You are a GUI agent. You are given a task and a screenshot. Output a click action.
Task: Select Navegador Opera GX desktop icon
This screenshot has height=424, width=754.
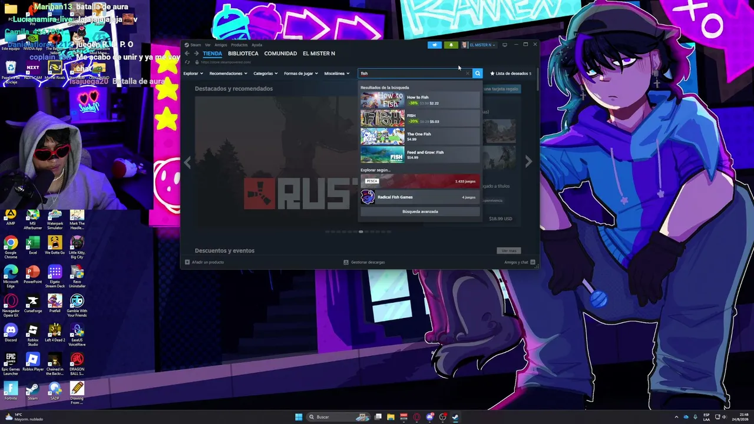click(11, 306)
